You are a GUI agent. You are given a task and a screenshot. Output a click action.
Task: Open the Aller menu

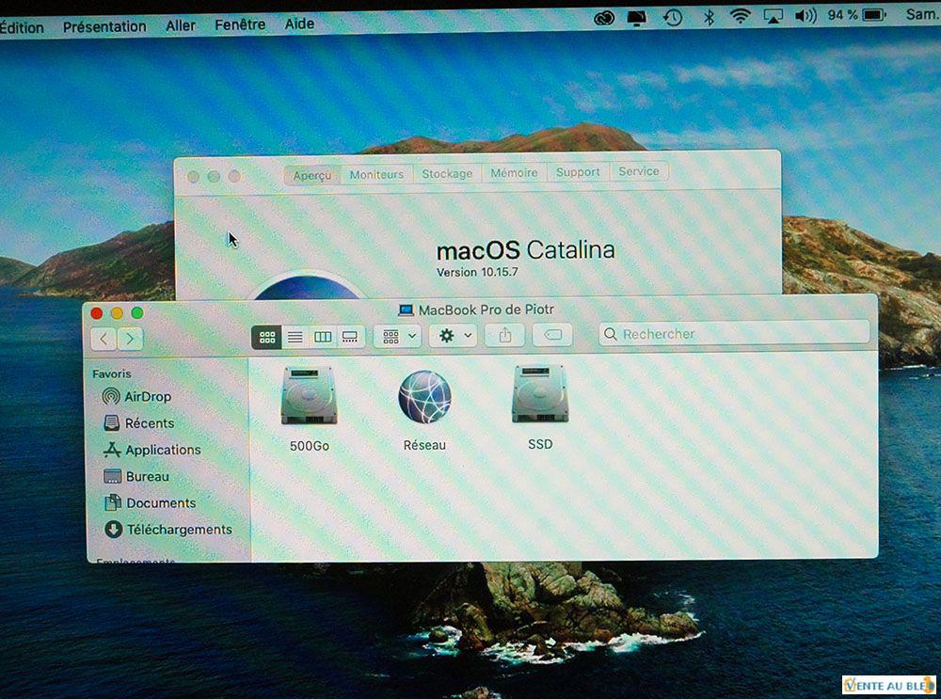tap(181, 25)
